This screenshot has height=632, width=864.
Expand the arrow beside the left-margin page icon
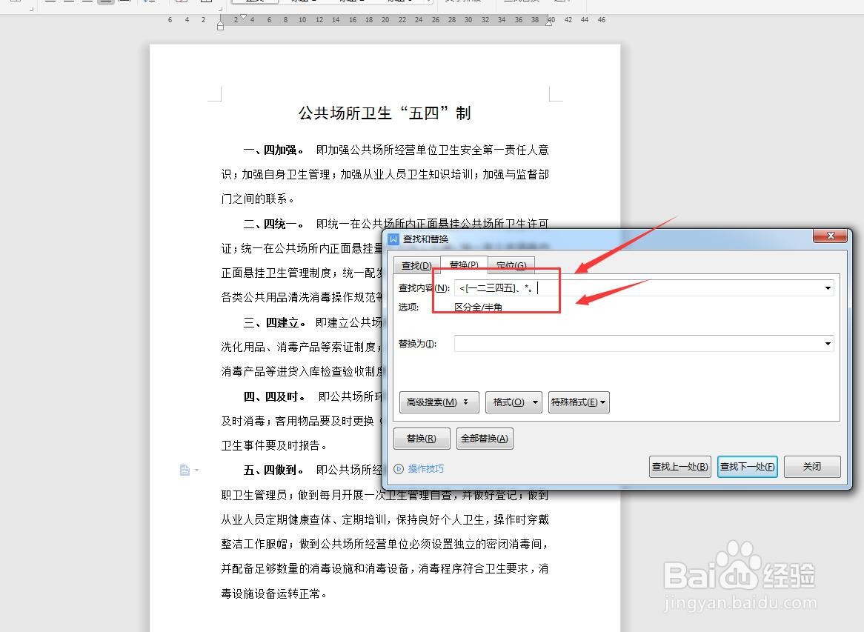click(x=196, y=470)
